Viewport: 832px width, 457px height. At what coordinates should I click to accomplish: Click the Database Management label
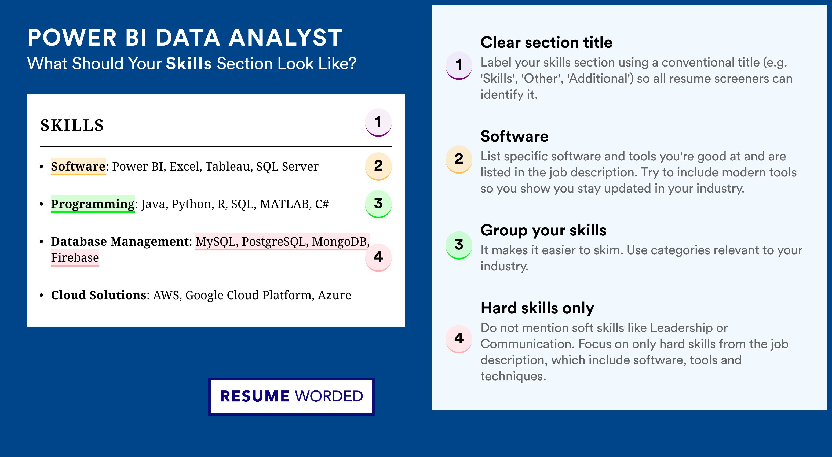(120, 241)
